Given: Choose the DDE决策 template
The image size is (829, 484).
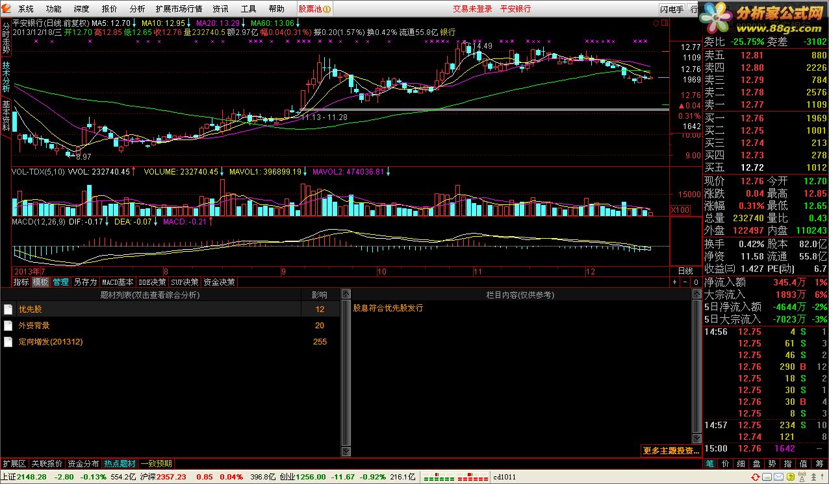Looking at the screenshot, I should click(x=152, y=282).
